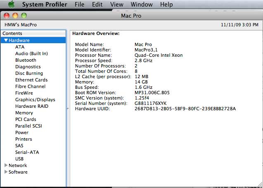The image size is (263, 188).
Task: Expand the Network section
Action: tap(6, 165)
